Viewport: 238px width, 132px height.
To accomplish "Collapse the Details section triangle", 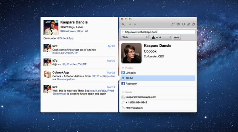I will pos(123,92).
